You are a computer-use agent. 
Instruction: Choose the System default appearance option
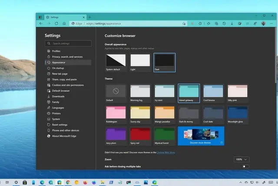tap(116, 62)
